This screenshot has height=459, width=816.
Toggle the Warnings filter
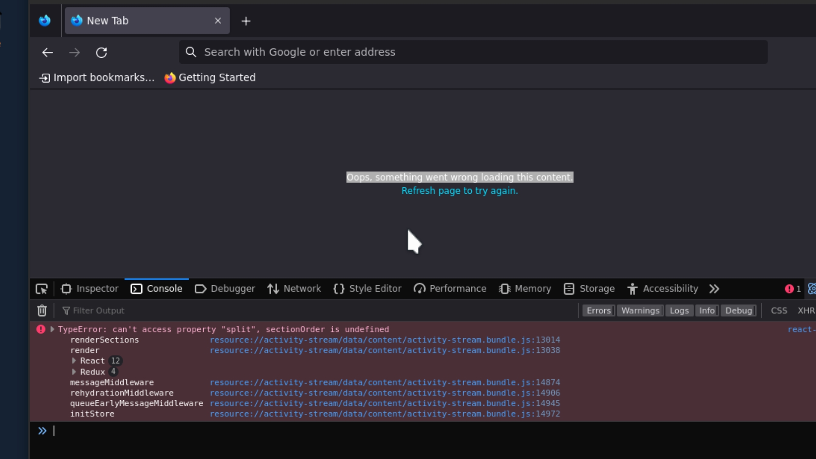(x=640, y=311)
